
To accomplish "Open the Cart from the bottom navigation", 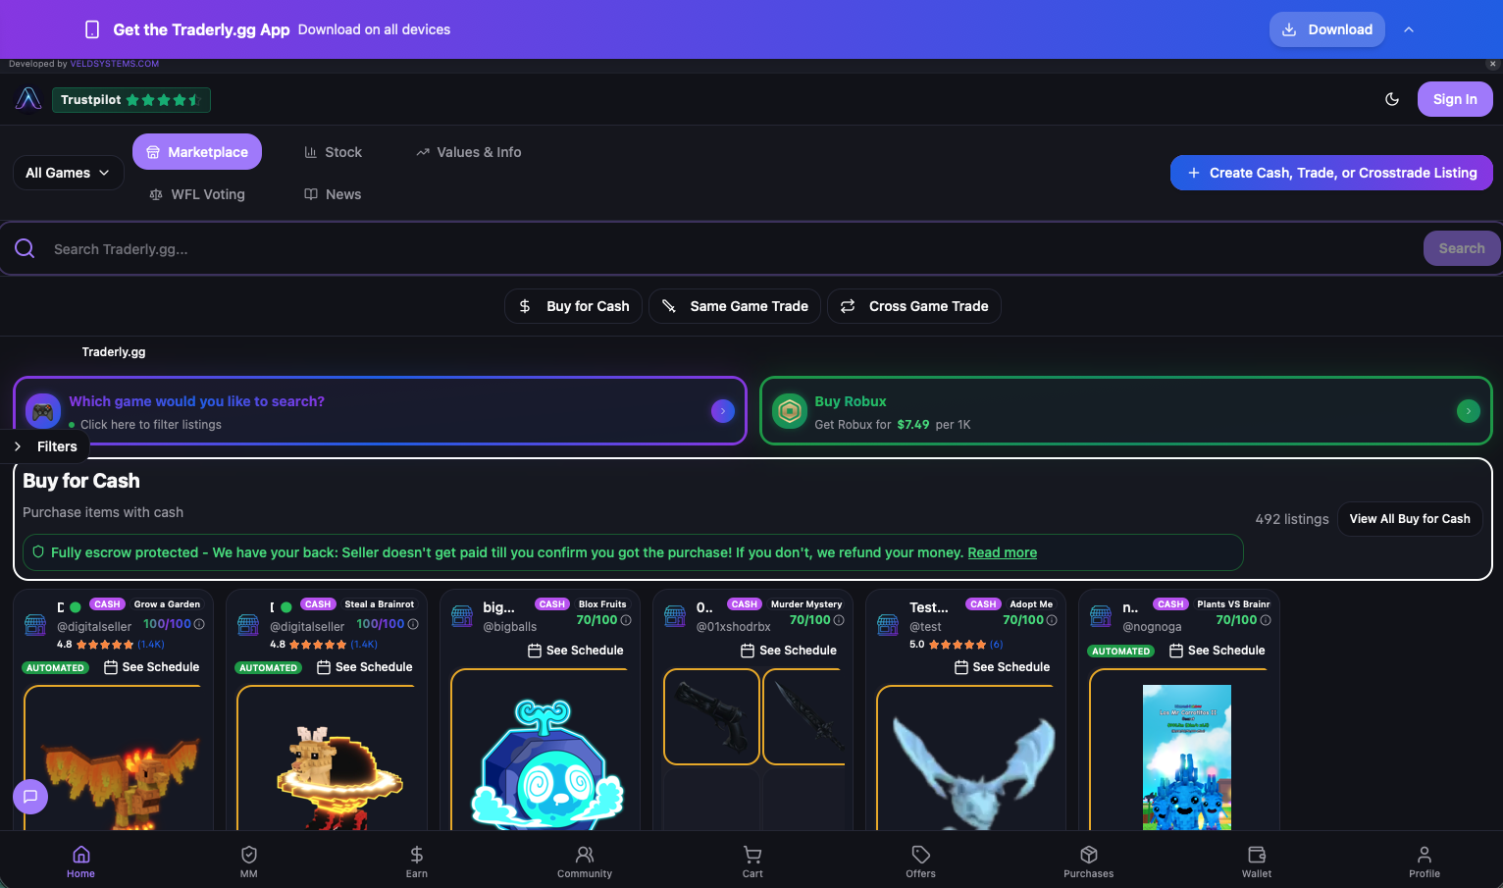I will point(751,855).
